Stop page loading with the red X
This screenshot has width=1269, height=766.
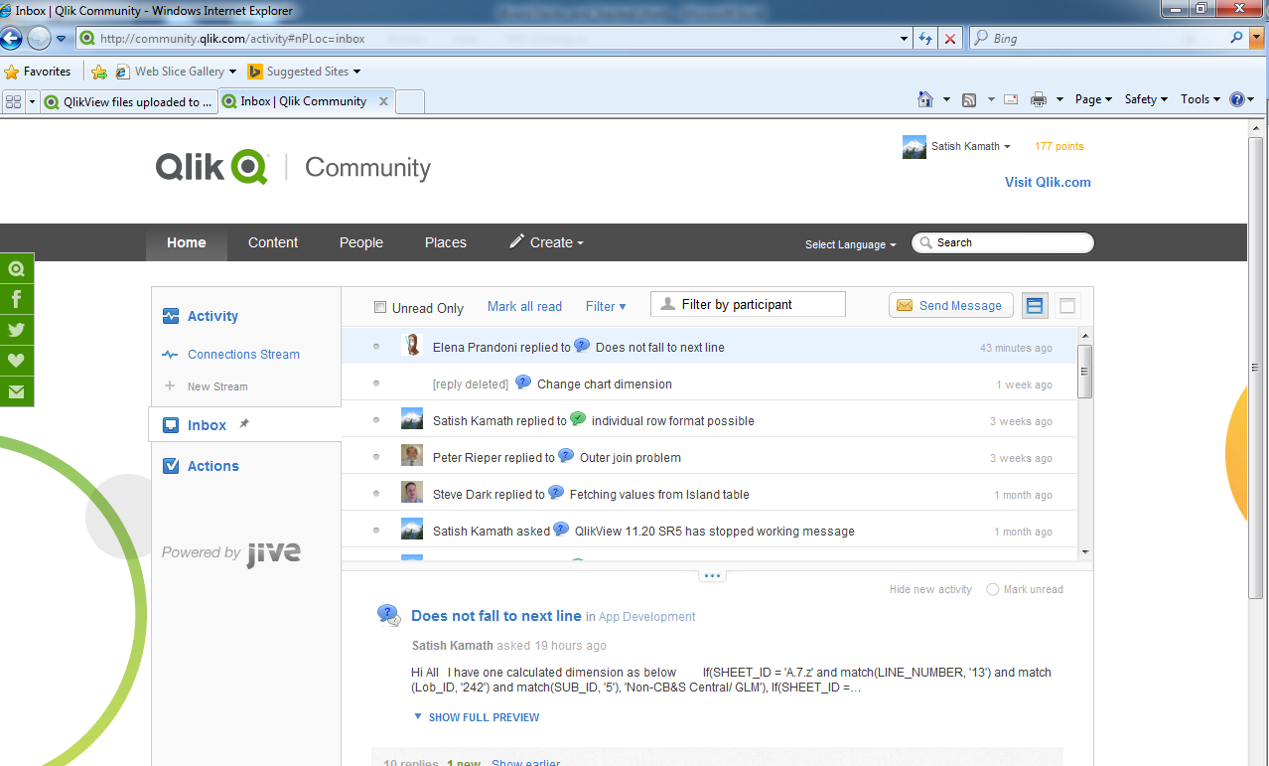(950, 39)
